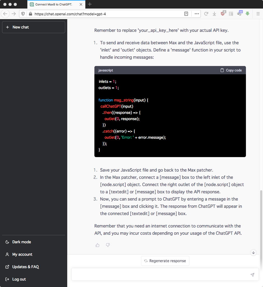This screenshot has width=263, height=287.
Task: Open a new browser tab with plus
Action: pos(90,4)
